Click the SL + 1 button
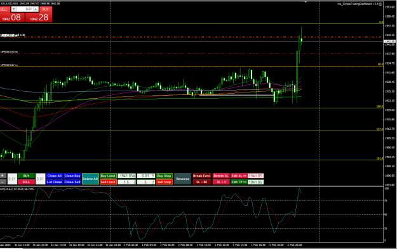 click(x=221, y=182)
